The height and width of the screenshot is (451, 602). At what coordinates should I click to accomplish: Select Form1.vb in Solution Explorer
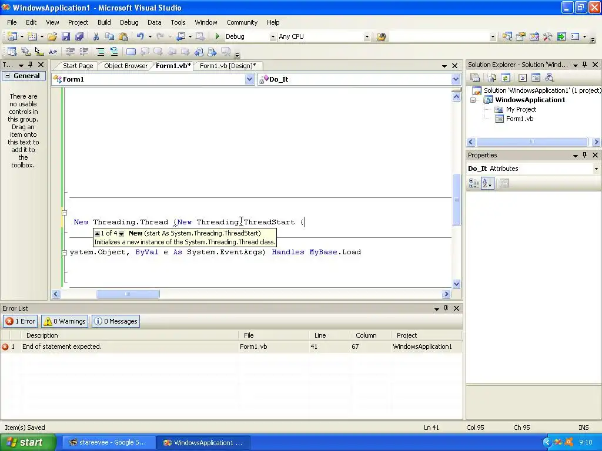[519, 119]
